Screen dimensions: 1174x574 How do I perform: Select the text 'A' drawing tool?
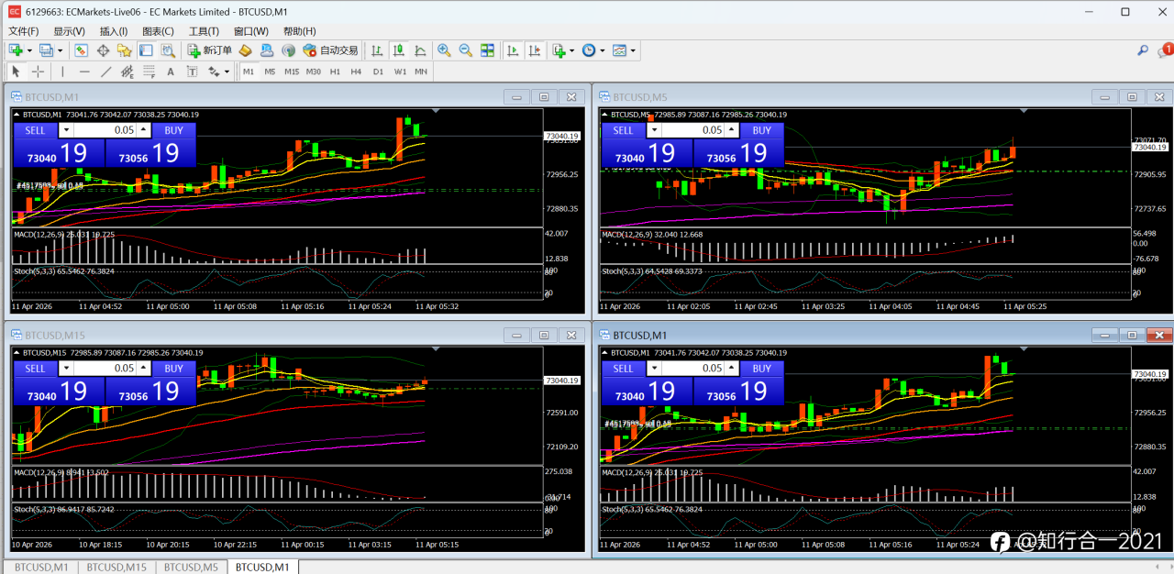[x=171, y=72]
